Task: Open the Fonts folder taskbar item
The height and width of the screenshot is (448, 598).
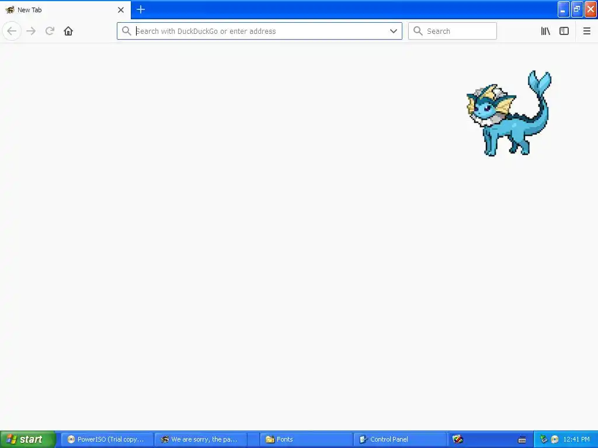Action: pyautogui.click(x=306, y=439)
